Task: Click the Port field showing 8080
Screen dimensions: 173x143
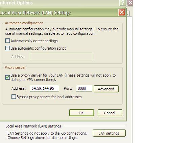Action: pos(84,88)
